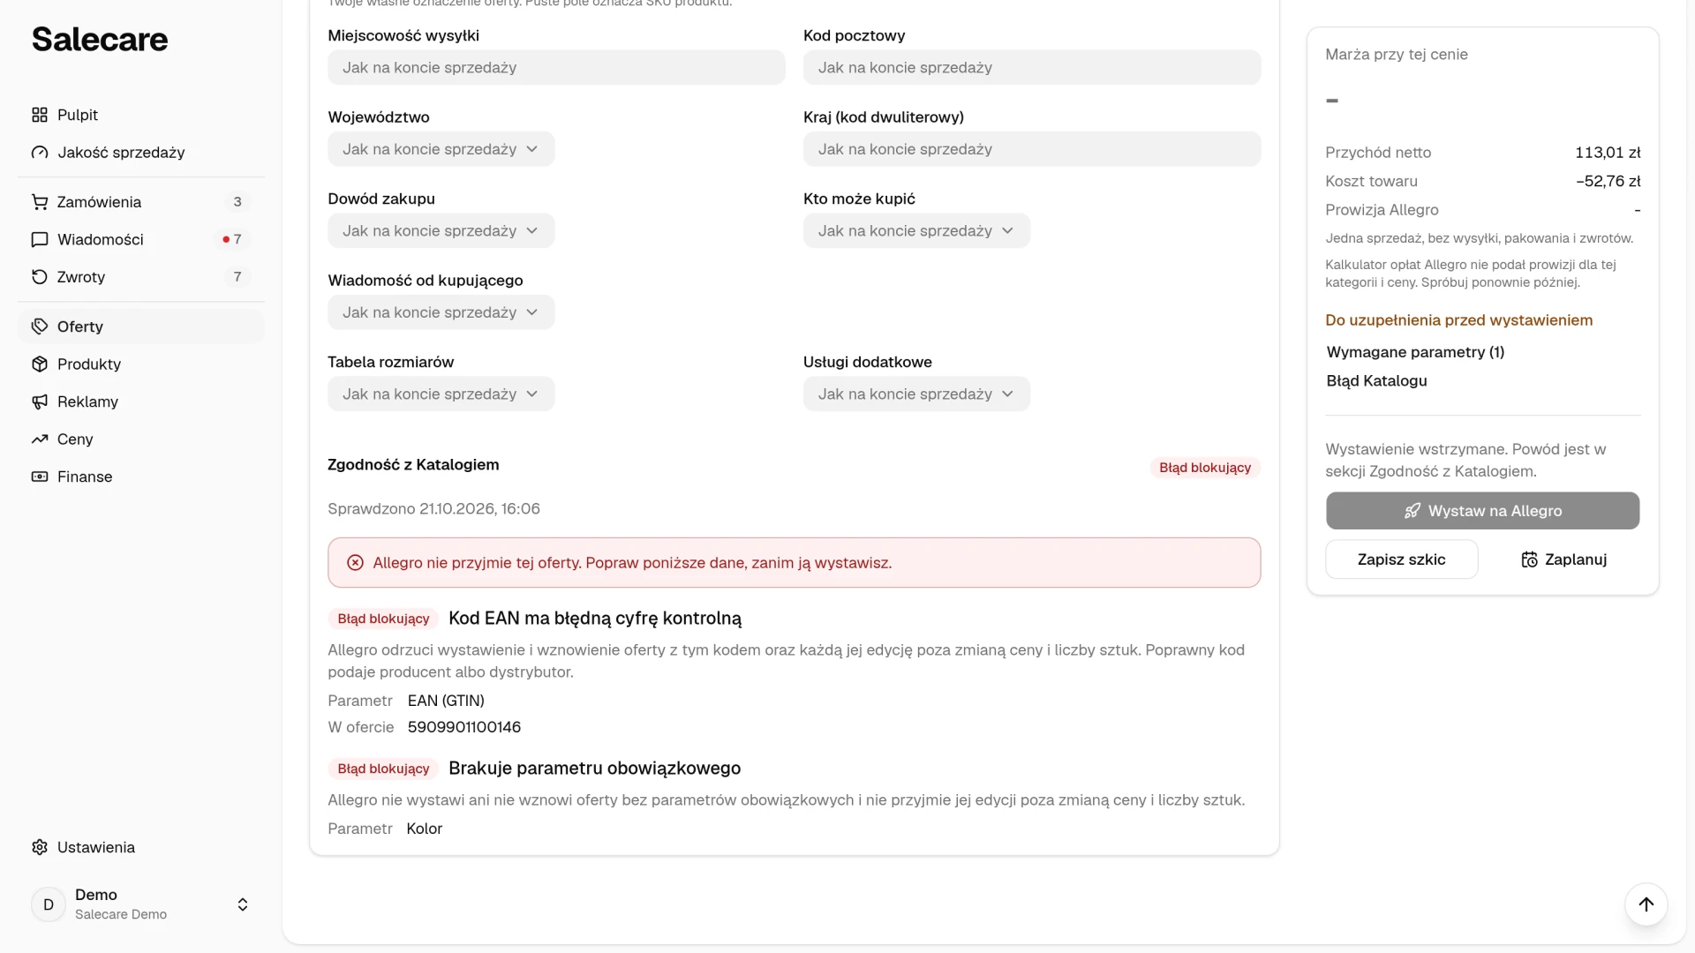
Task: Click the Zwroty return arrow icon
Action: pos(40,277)
